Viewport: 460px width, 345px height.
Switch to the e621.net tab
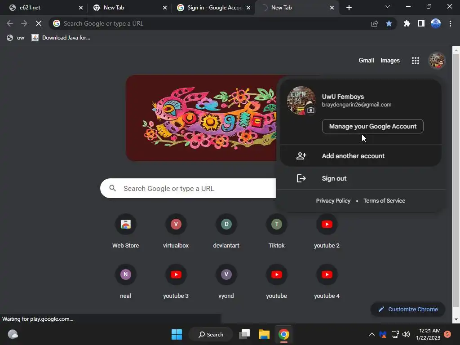[43, 8]
